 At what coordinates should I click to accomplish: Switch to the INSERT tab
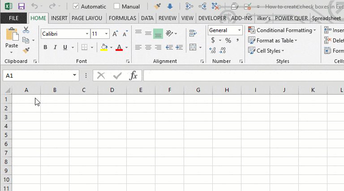coord(59,18)
